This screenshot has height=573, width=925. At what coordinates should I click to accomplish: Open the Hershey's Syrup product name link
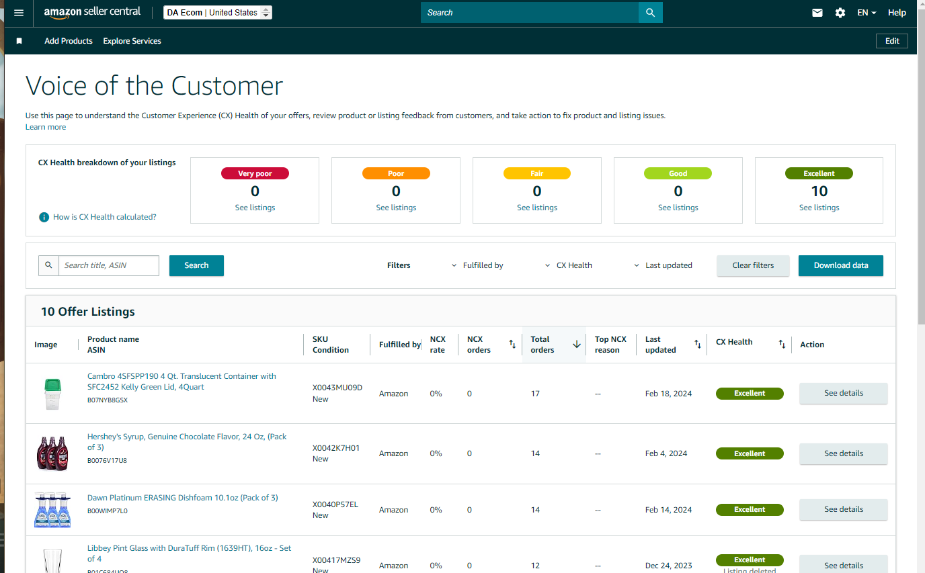pyautogui.click(x=187, y=442)
